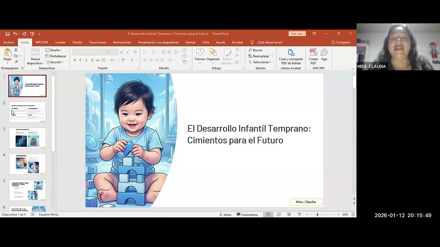Open the spell check icon in the status bar
Screen dimensions: 440x247
[33, 214]
